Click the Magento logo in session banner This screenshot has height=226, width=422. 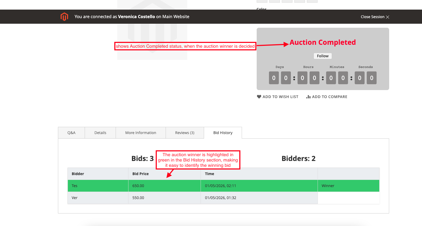click(x=64, y=17)
